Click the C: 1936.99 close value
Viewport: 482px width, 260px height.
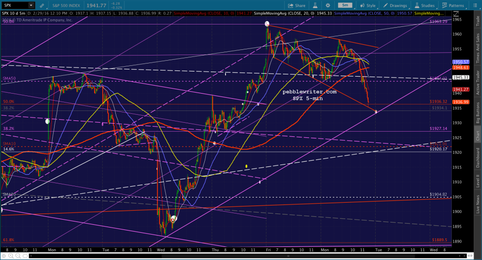146,14
